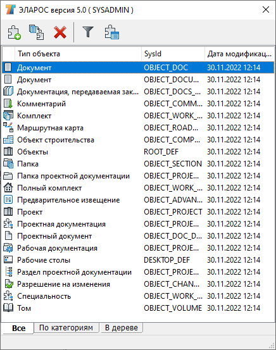Screen dimensions: 276x350
Task: Click the Объекты row icon
Action: (8, 152)
